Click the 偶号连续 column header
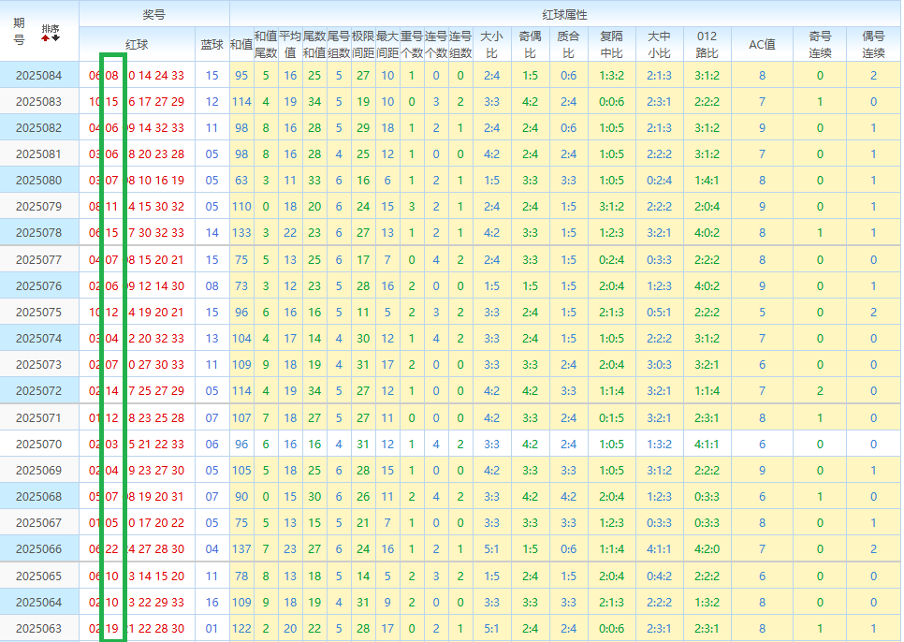Viewport: 904px width, 642px height. point(873,44)
